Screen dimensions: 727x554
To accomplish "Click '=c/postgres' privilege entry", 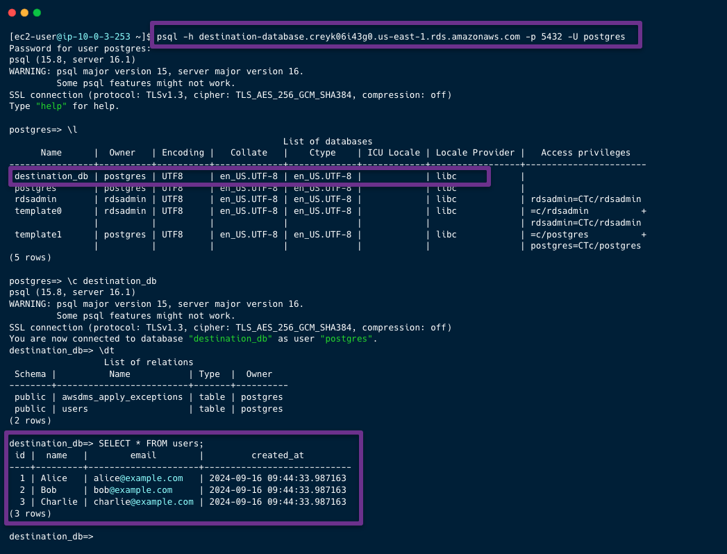I will (x=560, y=235).
